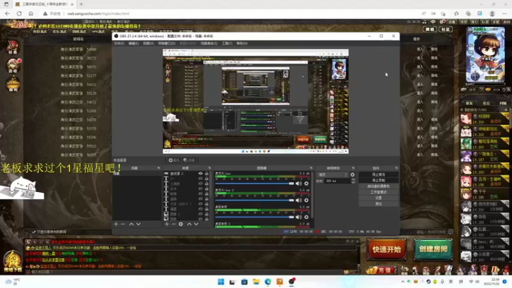Open 任务 quest icon on game sidebar
Image resolution: width=512 pixels, height=288 pixels.
[12, 47]
